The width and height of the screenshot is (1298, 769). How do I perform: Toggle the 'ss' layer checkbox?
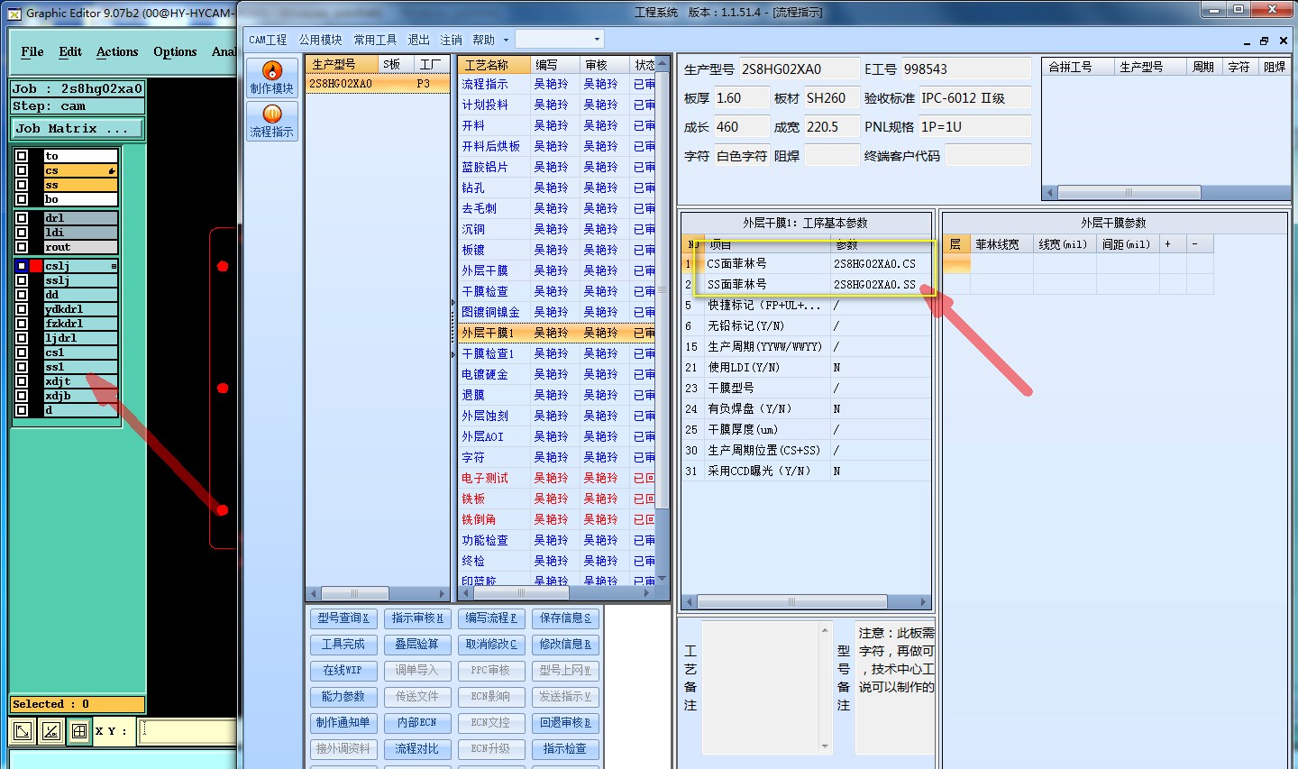point(22,185)
